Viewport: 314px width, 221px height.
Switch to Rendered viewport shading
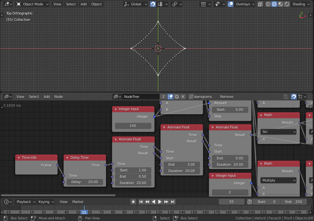click(287, 4)
